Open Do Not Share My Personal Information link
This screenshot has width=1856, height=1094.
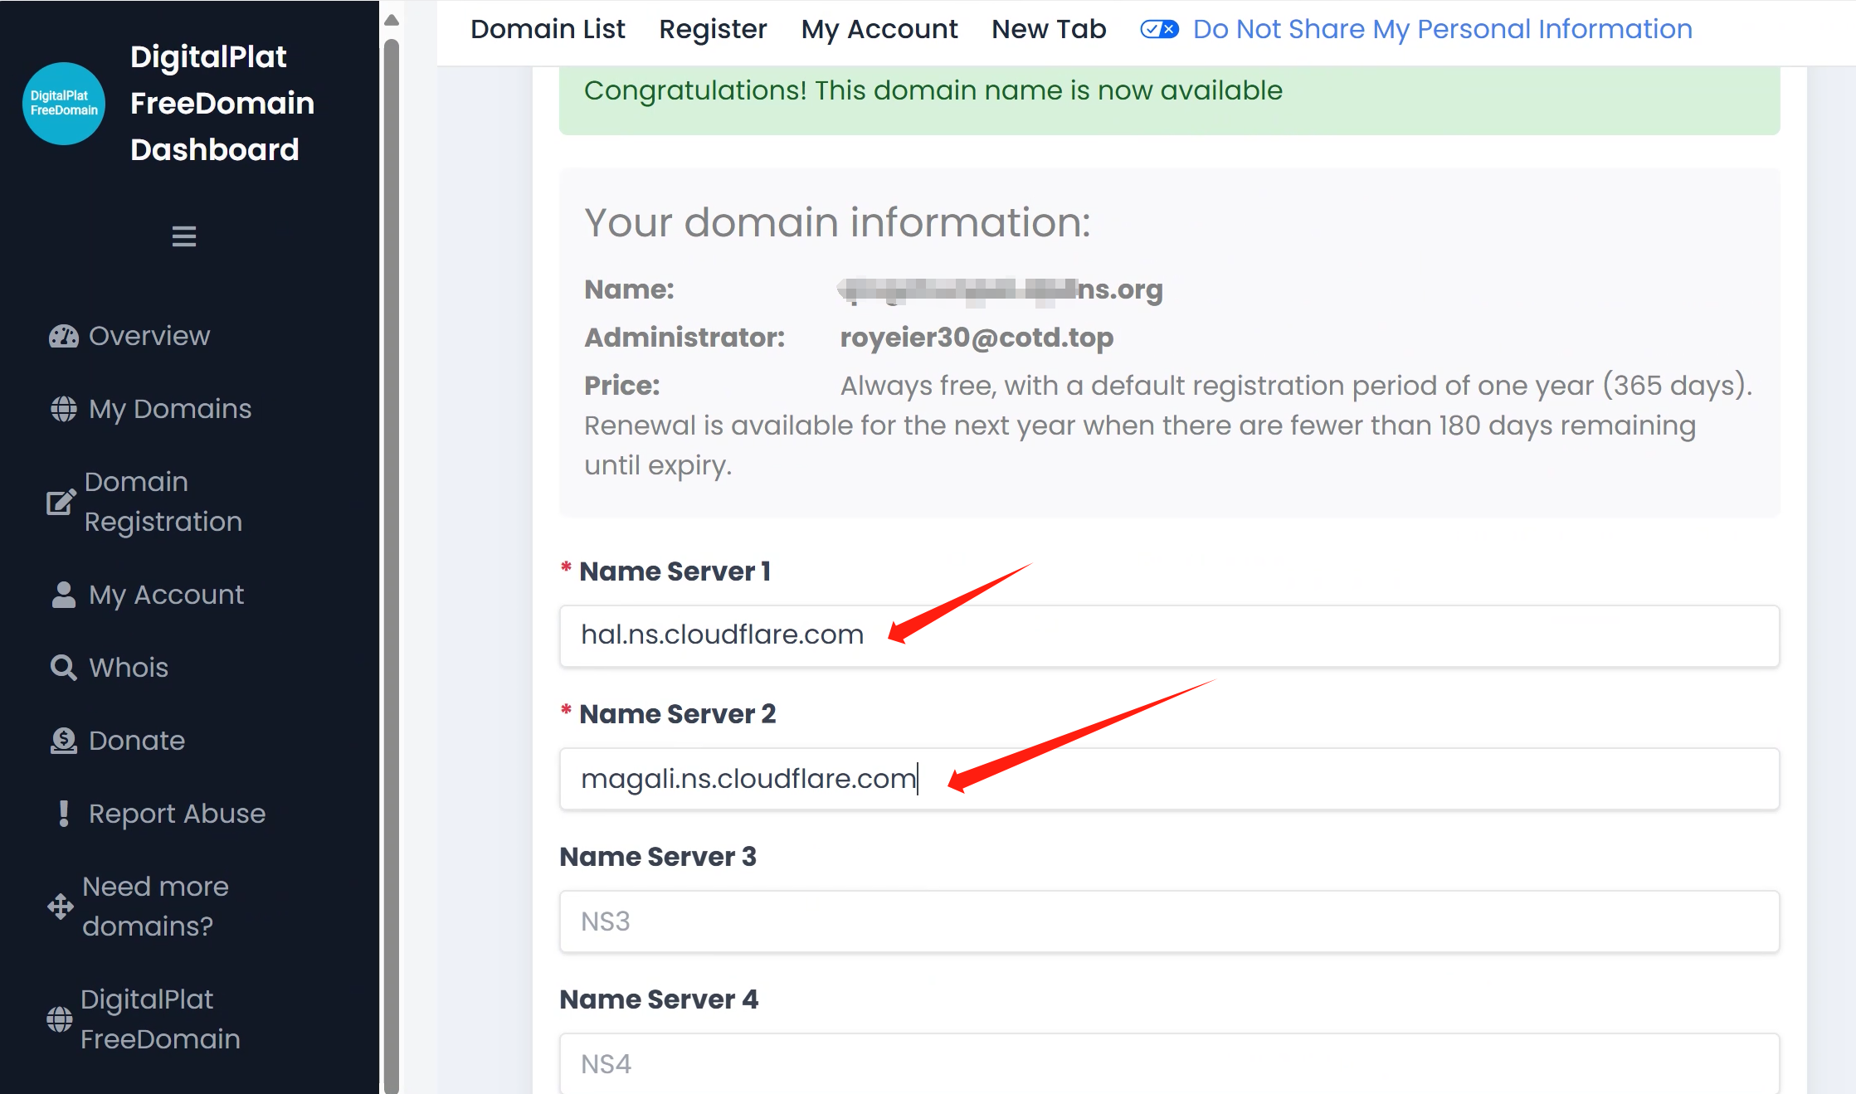[x=1442, y=29]
